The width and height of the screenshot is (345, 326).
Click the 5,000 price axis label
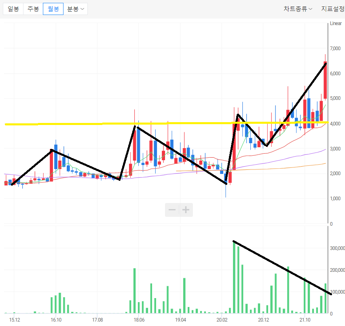(x=335, y=98)
